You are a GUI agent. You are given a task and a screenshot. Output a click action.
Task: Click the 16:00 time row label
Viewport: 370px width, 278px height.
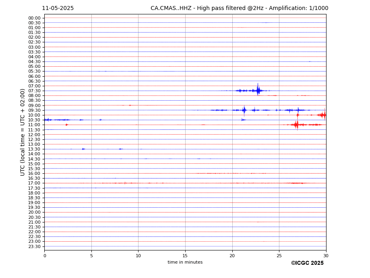(x=34, y=174)
